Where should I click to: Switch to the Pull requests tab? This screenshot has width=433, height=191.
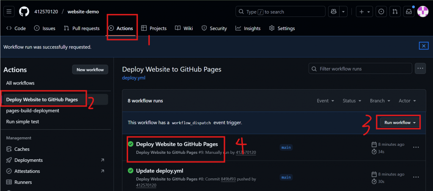pos(82,28)
